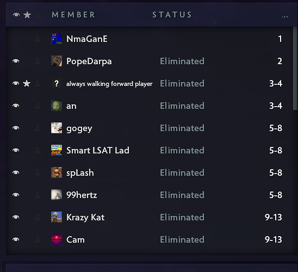Click the NmaGanE avatar image
298x272 pixels.
pos(57,39)
